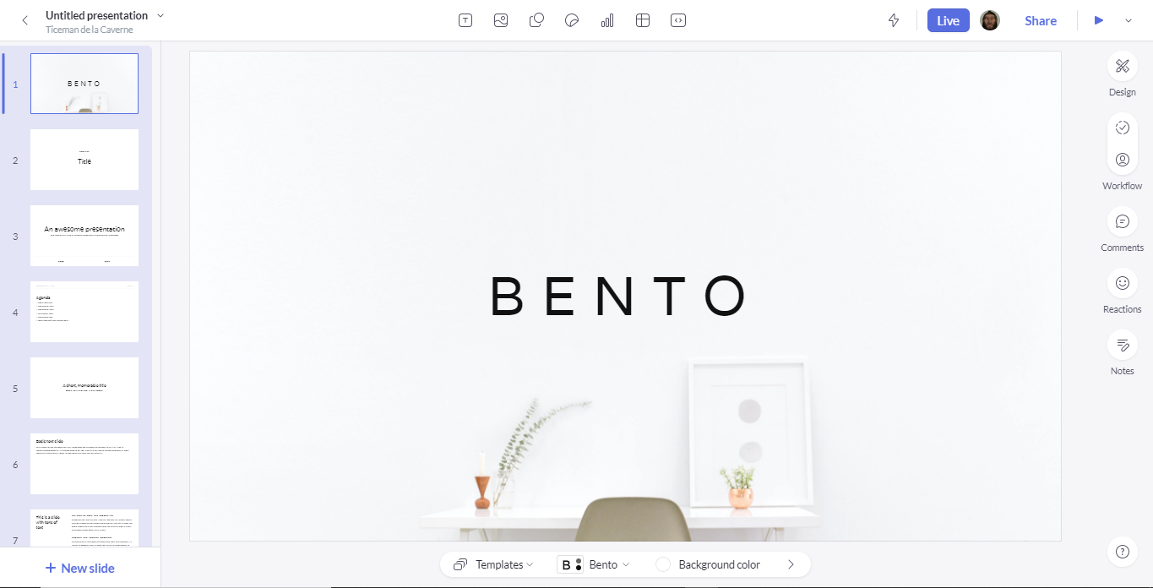
Task: Open the Background color swatch
Action: coord(663,564)
